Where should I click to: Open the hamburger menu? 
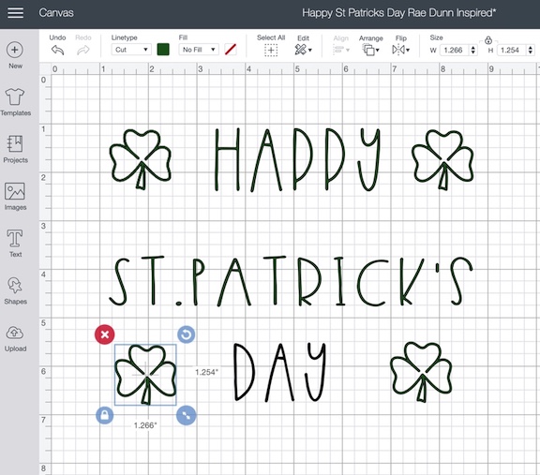(16, 13)
